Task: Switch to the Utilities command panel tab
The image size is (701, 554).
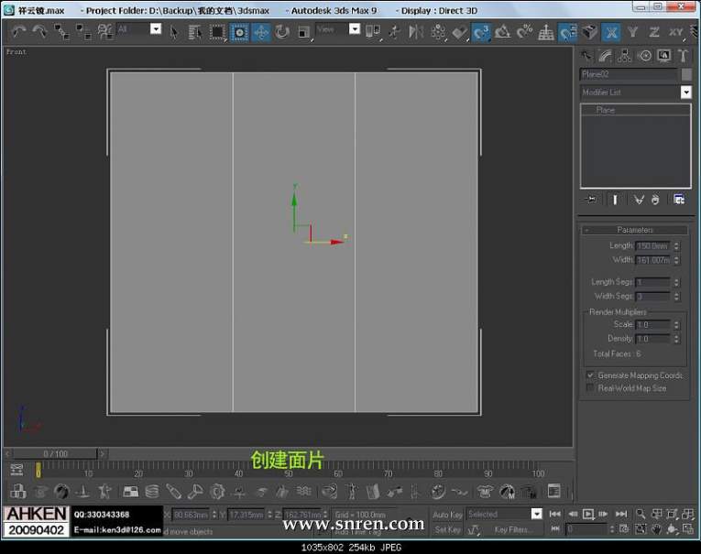Action: (x=683, y=56)
